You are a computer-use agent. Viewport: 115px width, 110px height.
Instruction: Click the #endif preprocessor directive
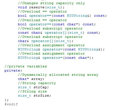[x=11, y=104]
